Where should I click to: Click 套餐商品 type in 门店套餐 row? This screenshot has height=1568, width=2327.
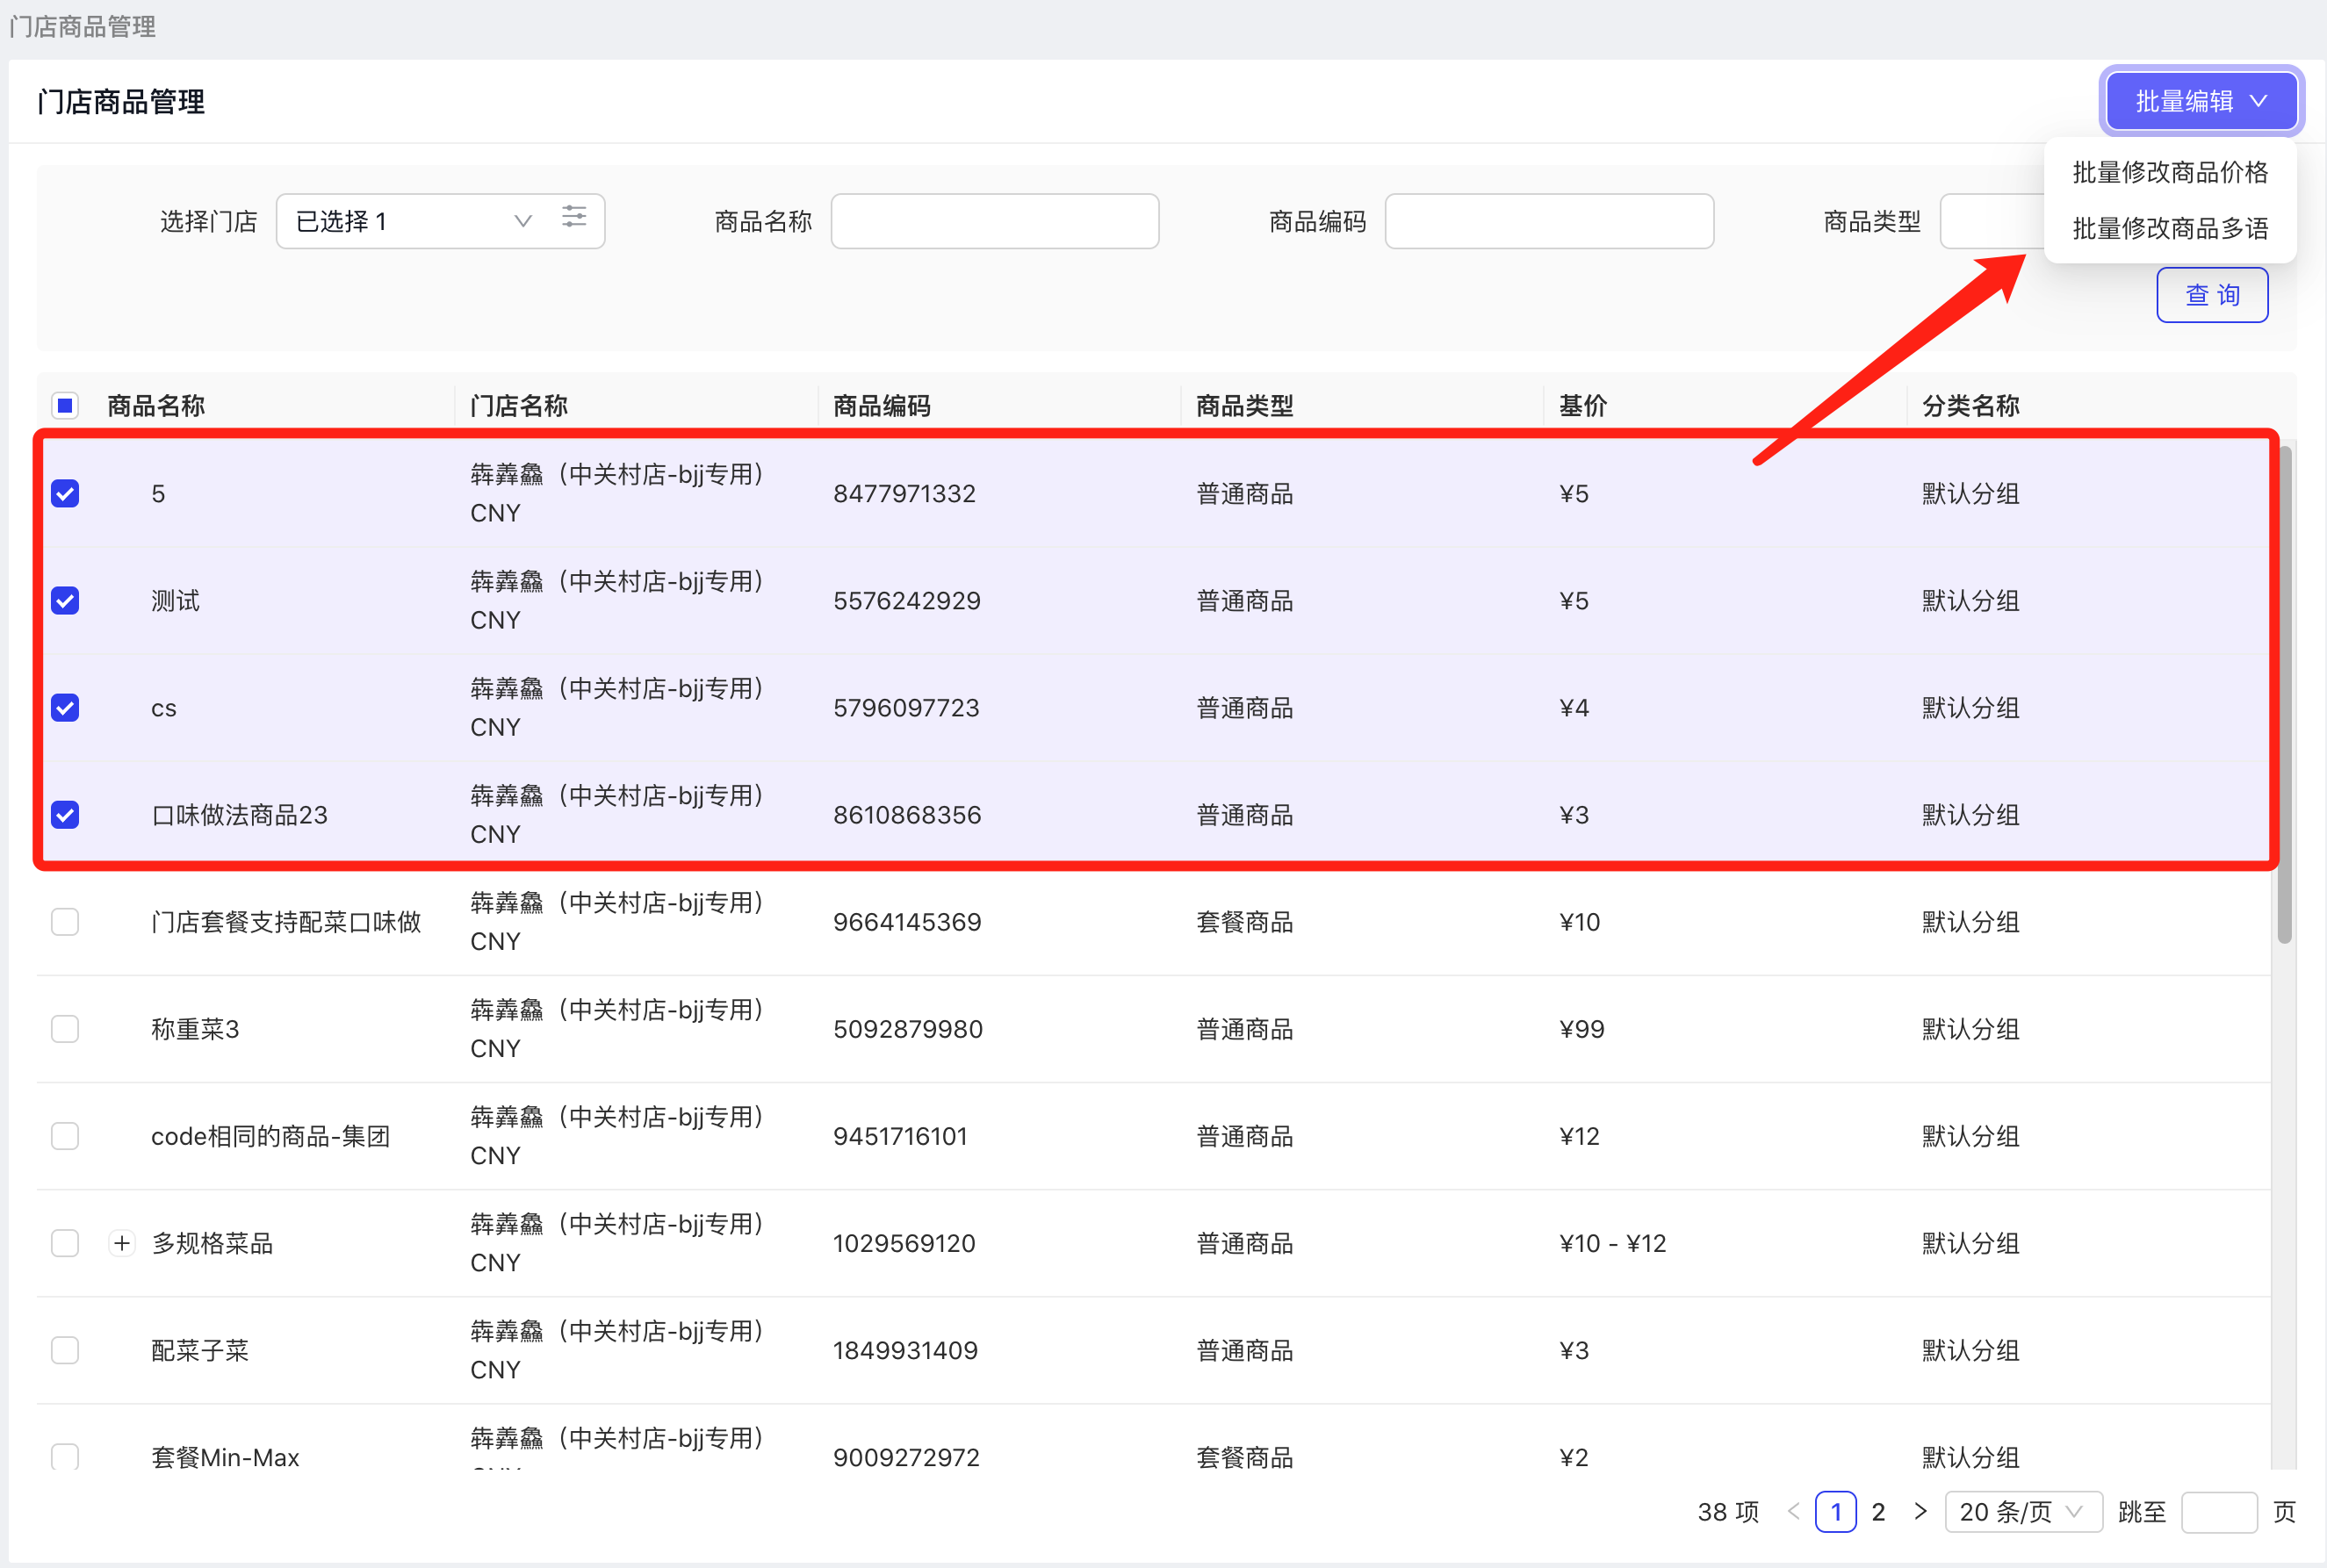[1245, 921]
